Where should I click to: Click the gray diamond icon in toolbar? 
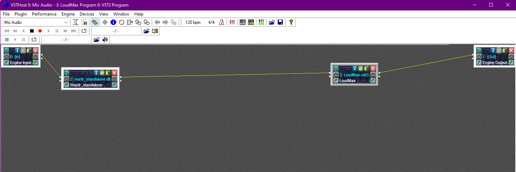tap(105, 22)
